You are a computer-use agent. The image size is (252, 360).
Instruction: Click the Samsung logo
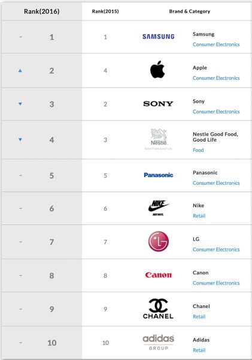[x=158, y=37]
